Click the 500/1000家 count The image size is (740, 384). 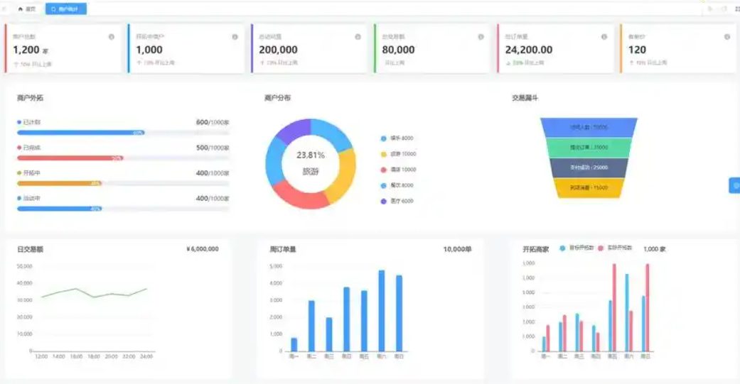pos(213,148)
